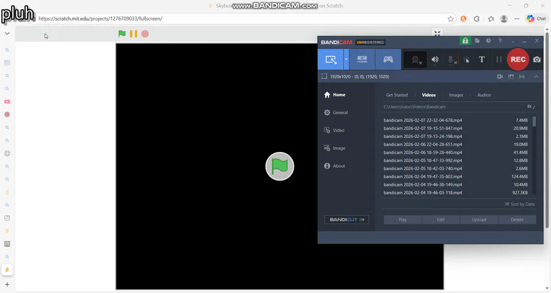
Task: Open scheduled recording clock icon
Action: pos(489,41)
